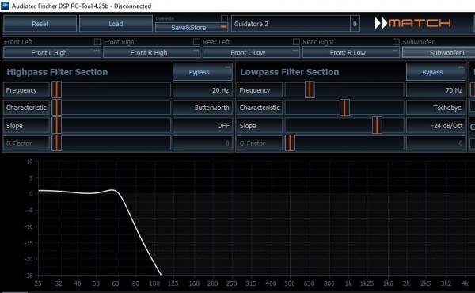Click the Audiotec Fischer app icon in title bar
This screenshot has width=475, height=293.
click(6, 6)
